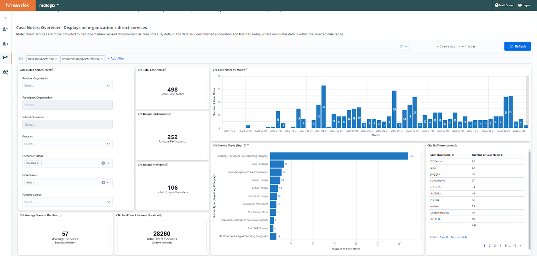Open info icon for CN: Service Types
537x256 pixels.
[248, 146]
